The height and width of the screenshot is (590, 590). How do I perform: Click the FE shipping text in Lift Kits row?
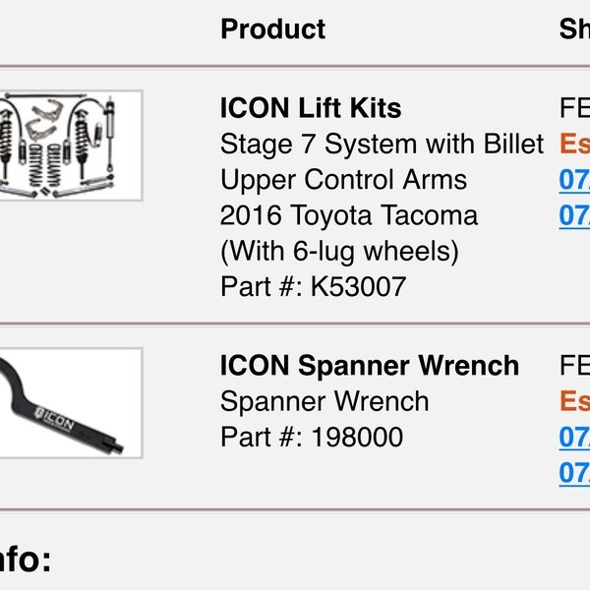coord(574,108)
